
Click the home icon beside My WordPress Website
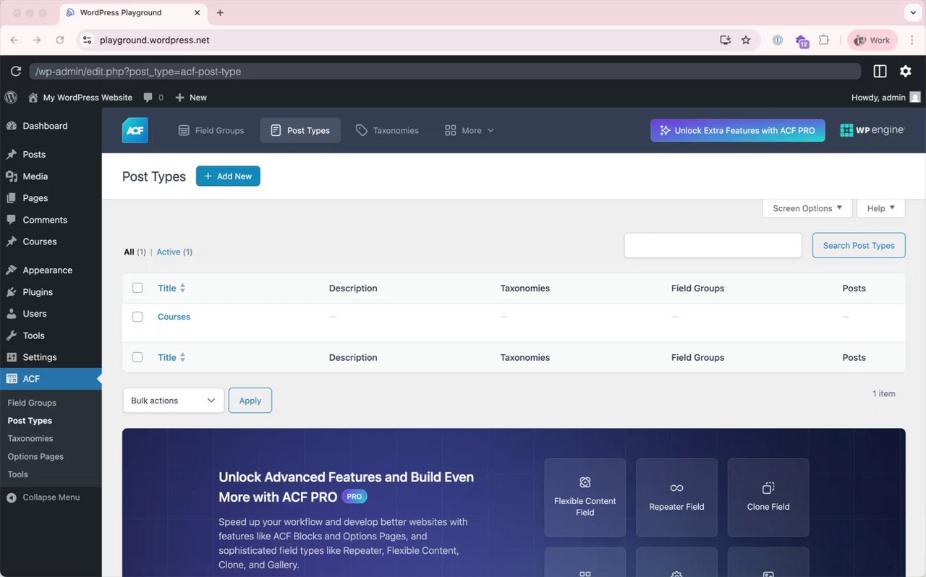33,97
